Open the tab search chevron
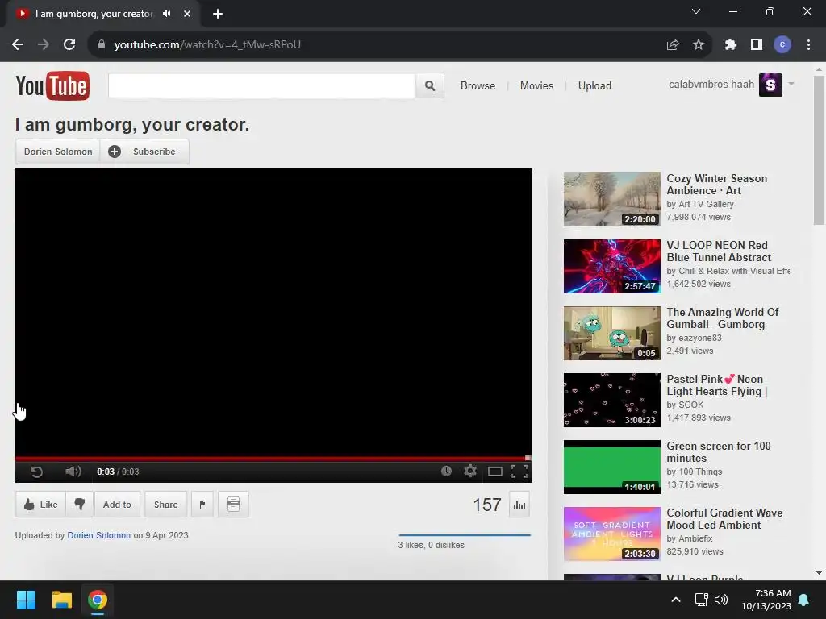Screen dimensions: 826x619 coord(696,11)
